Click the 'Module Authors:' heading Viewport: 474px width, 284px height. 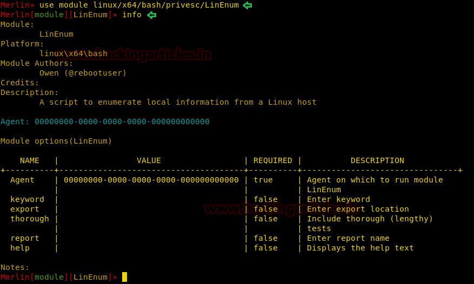point(37,63)
